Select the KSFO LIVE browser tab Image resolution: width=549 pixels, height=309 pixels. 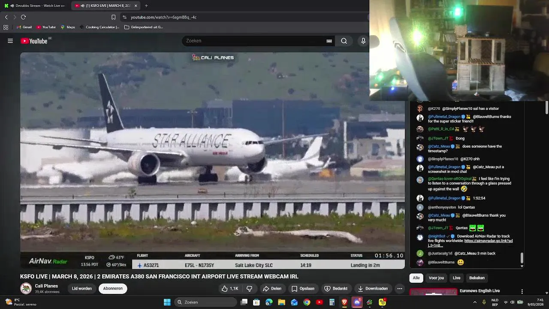[x=106, y=6]
